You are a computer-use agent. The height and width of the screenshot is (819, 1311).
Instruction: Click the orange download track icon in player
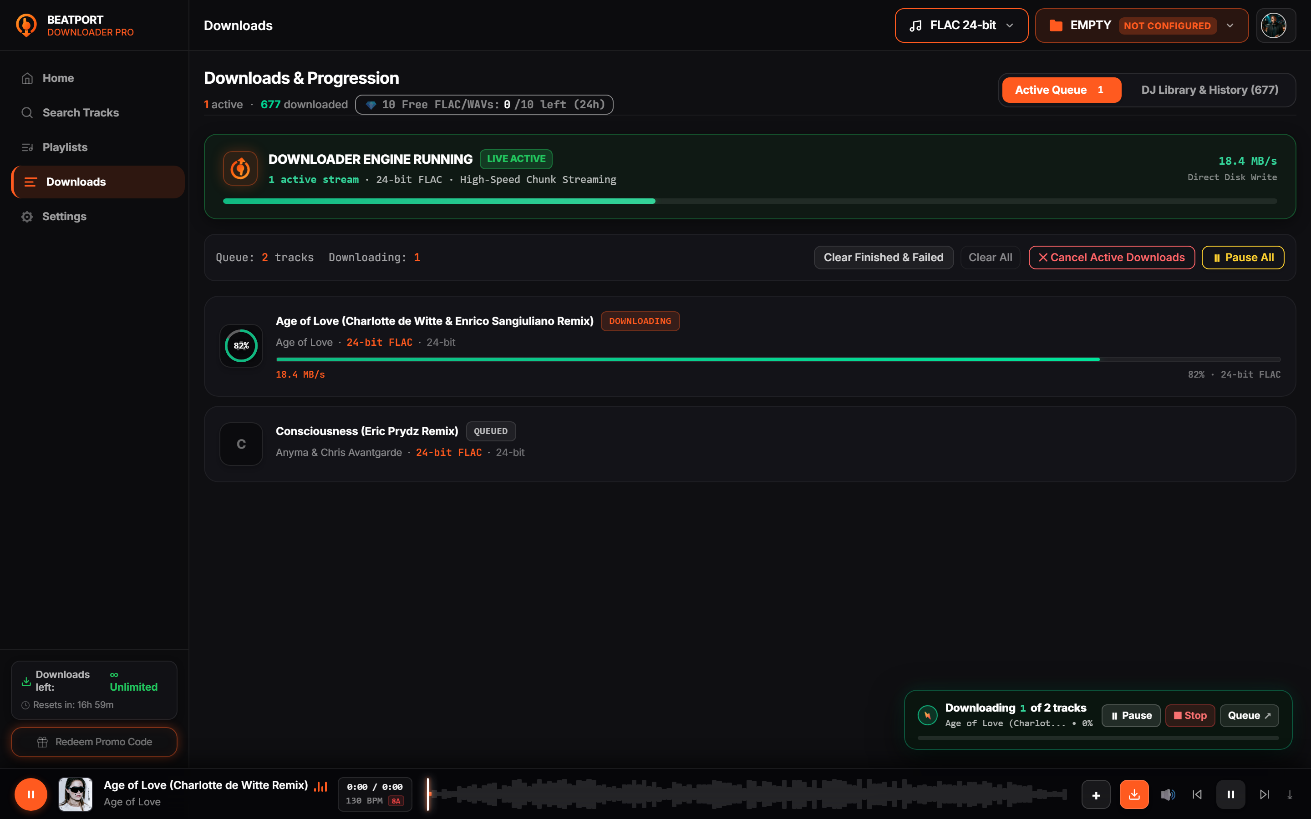1134,794
